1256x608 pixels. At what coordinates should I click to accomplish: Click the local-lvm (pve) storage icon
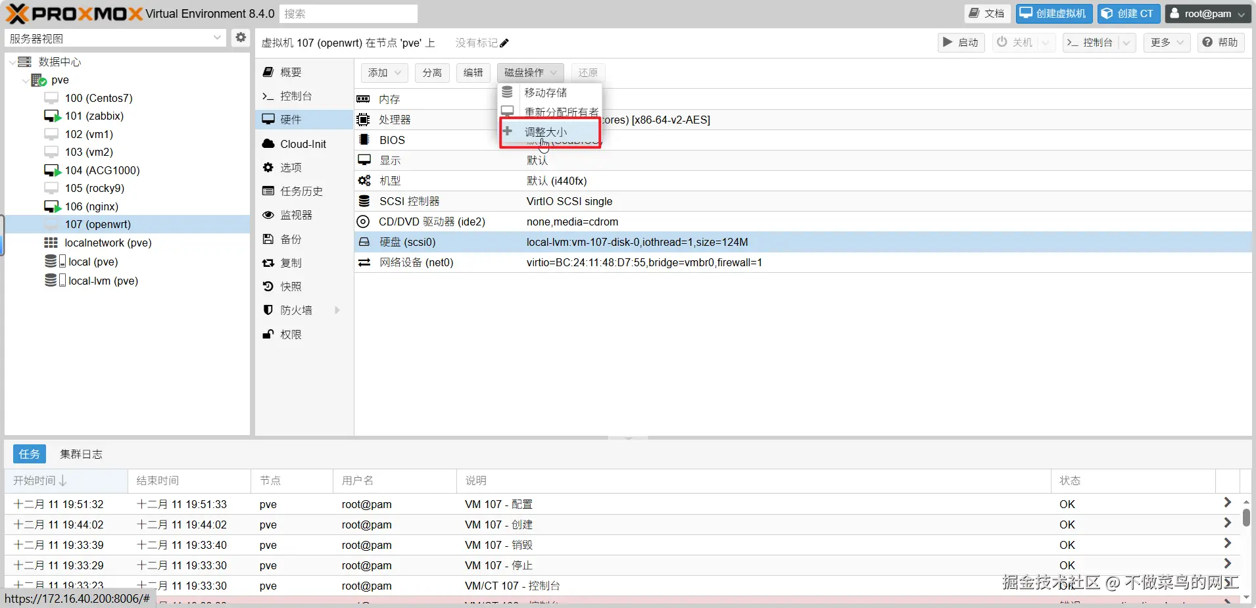[55, 281]
